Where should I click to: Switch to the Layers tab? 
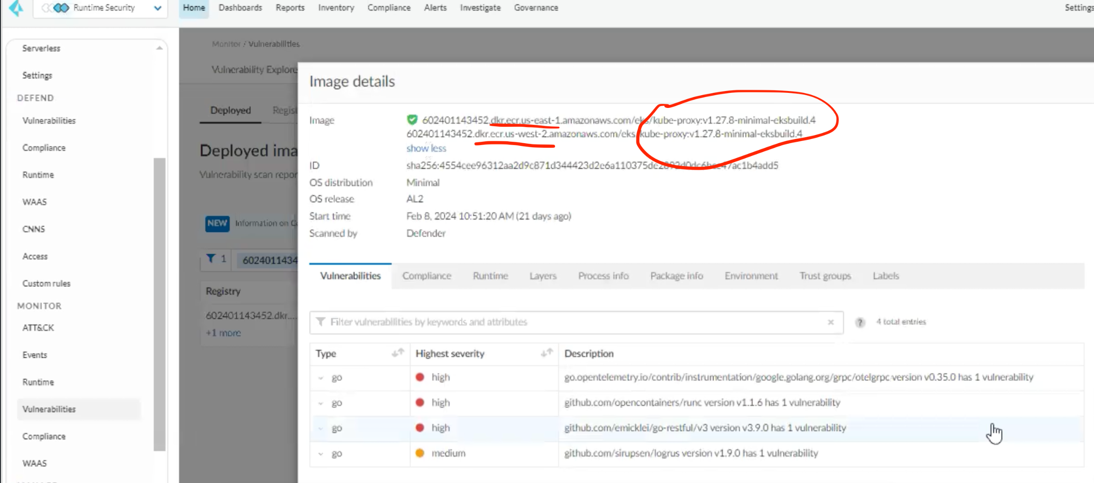(543, 276)
